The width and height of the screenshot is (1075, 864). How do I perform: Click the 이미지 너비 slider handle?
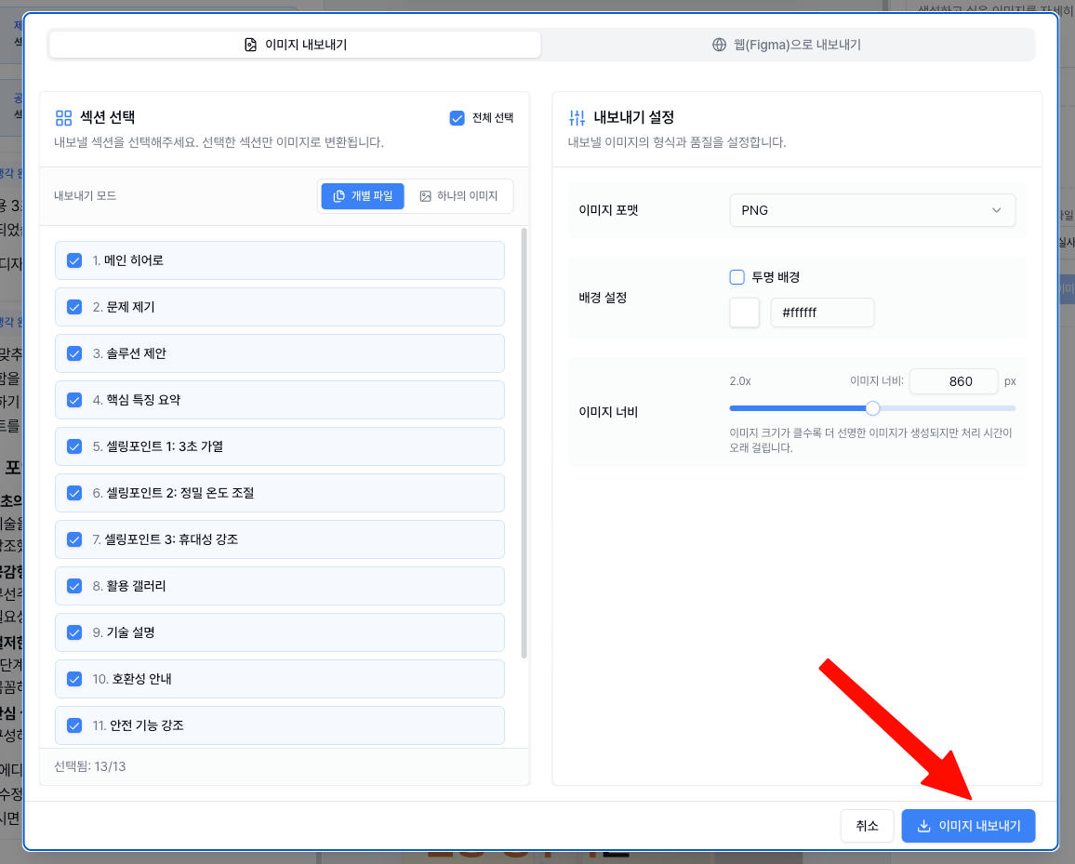[x=872, y=408]
